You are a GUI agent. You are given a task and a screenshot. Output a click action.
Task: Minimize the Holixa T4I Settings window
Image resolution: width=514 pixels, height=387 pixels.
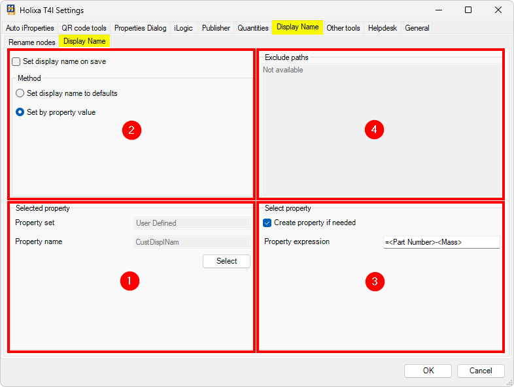click(x=439, y=10)
